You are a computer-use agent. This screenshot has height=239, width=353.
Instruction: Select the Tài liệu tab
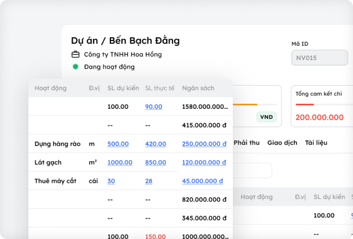317,142
